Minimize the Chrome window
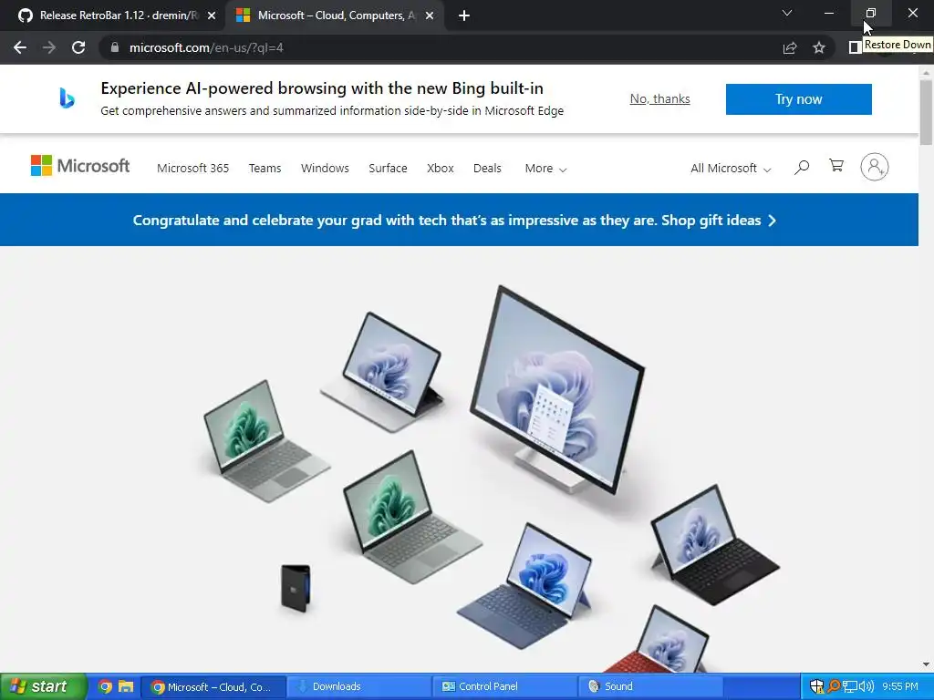This screenshot has height=700, width=934. coord(828,13)
